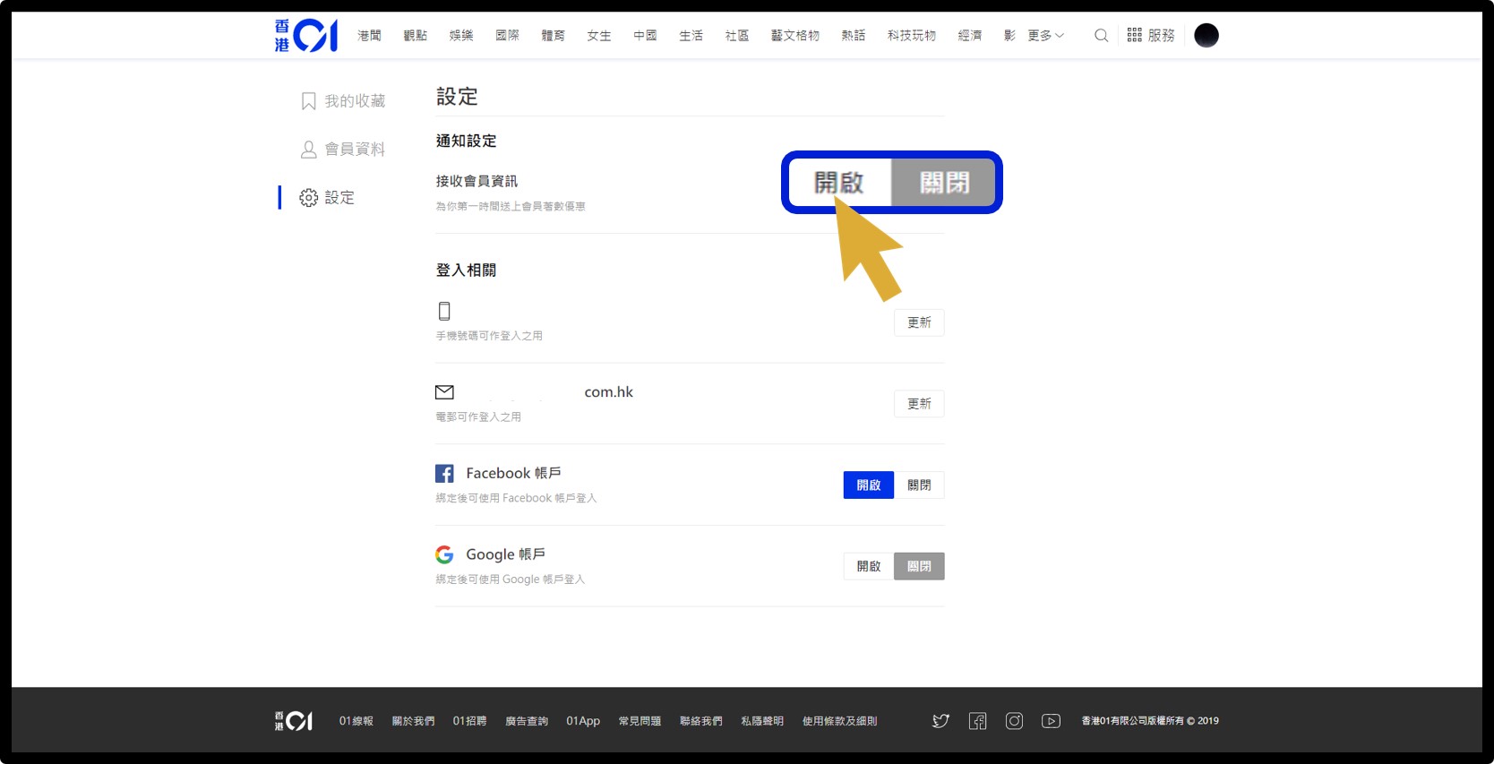Turn off Google 帳戶 with 關閉
The height and width of the screenshot is (764, 1494).
919,566
